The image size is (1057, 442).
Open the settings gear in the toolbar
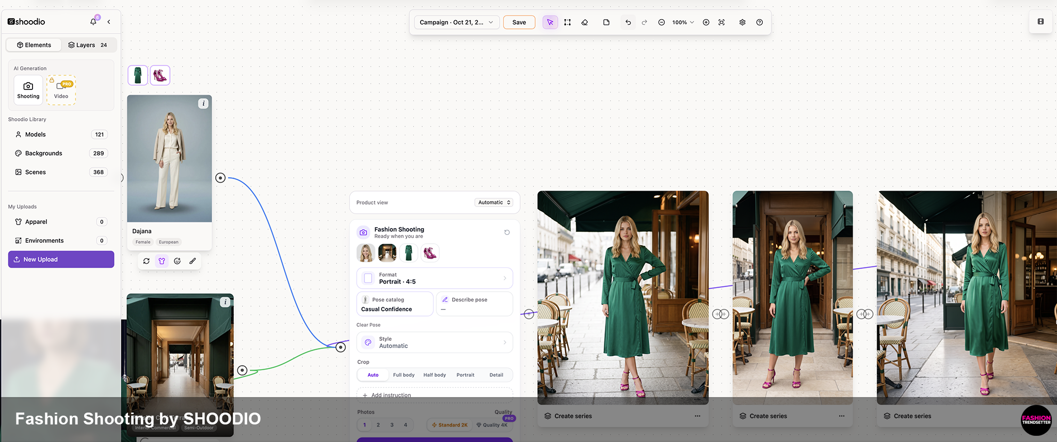(742, 22)
